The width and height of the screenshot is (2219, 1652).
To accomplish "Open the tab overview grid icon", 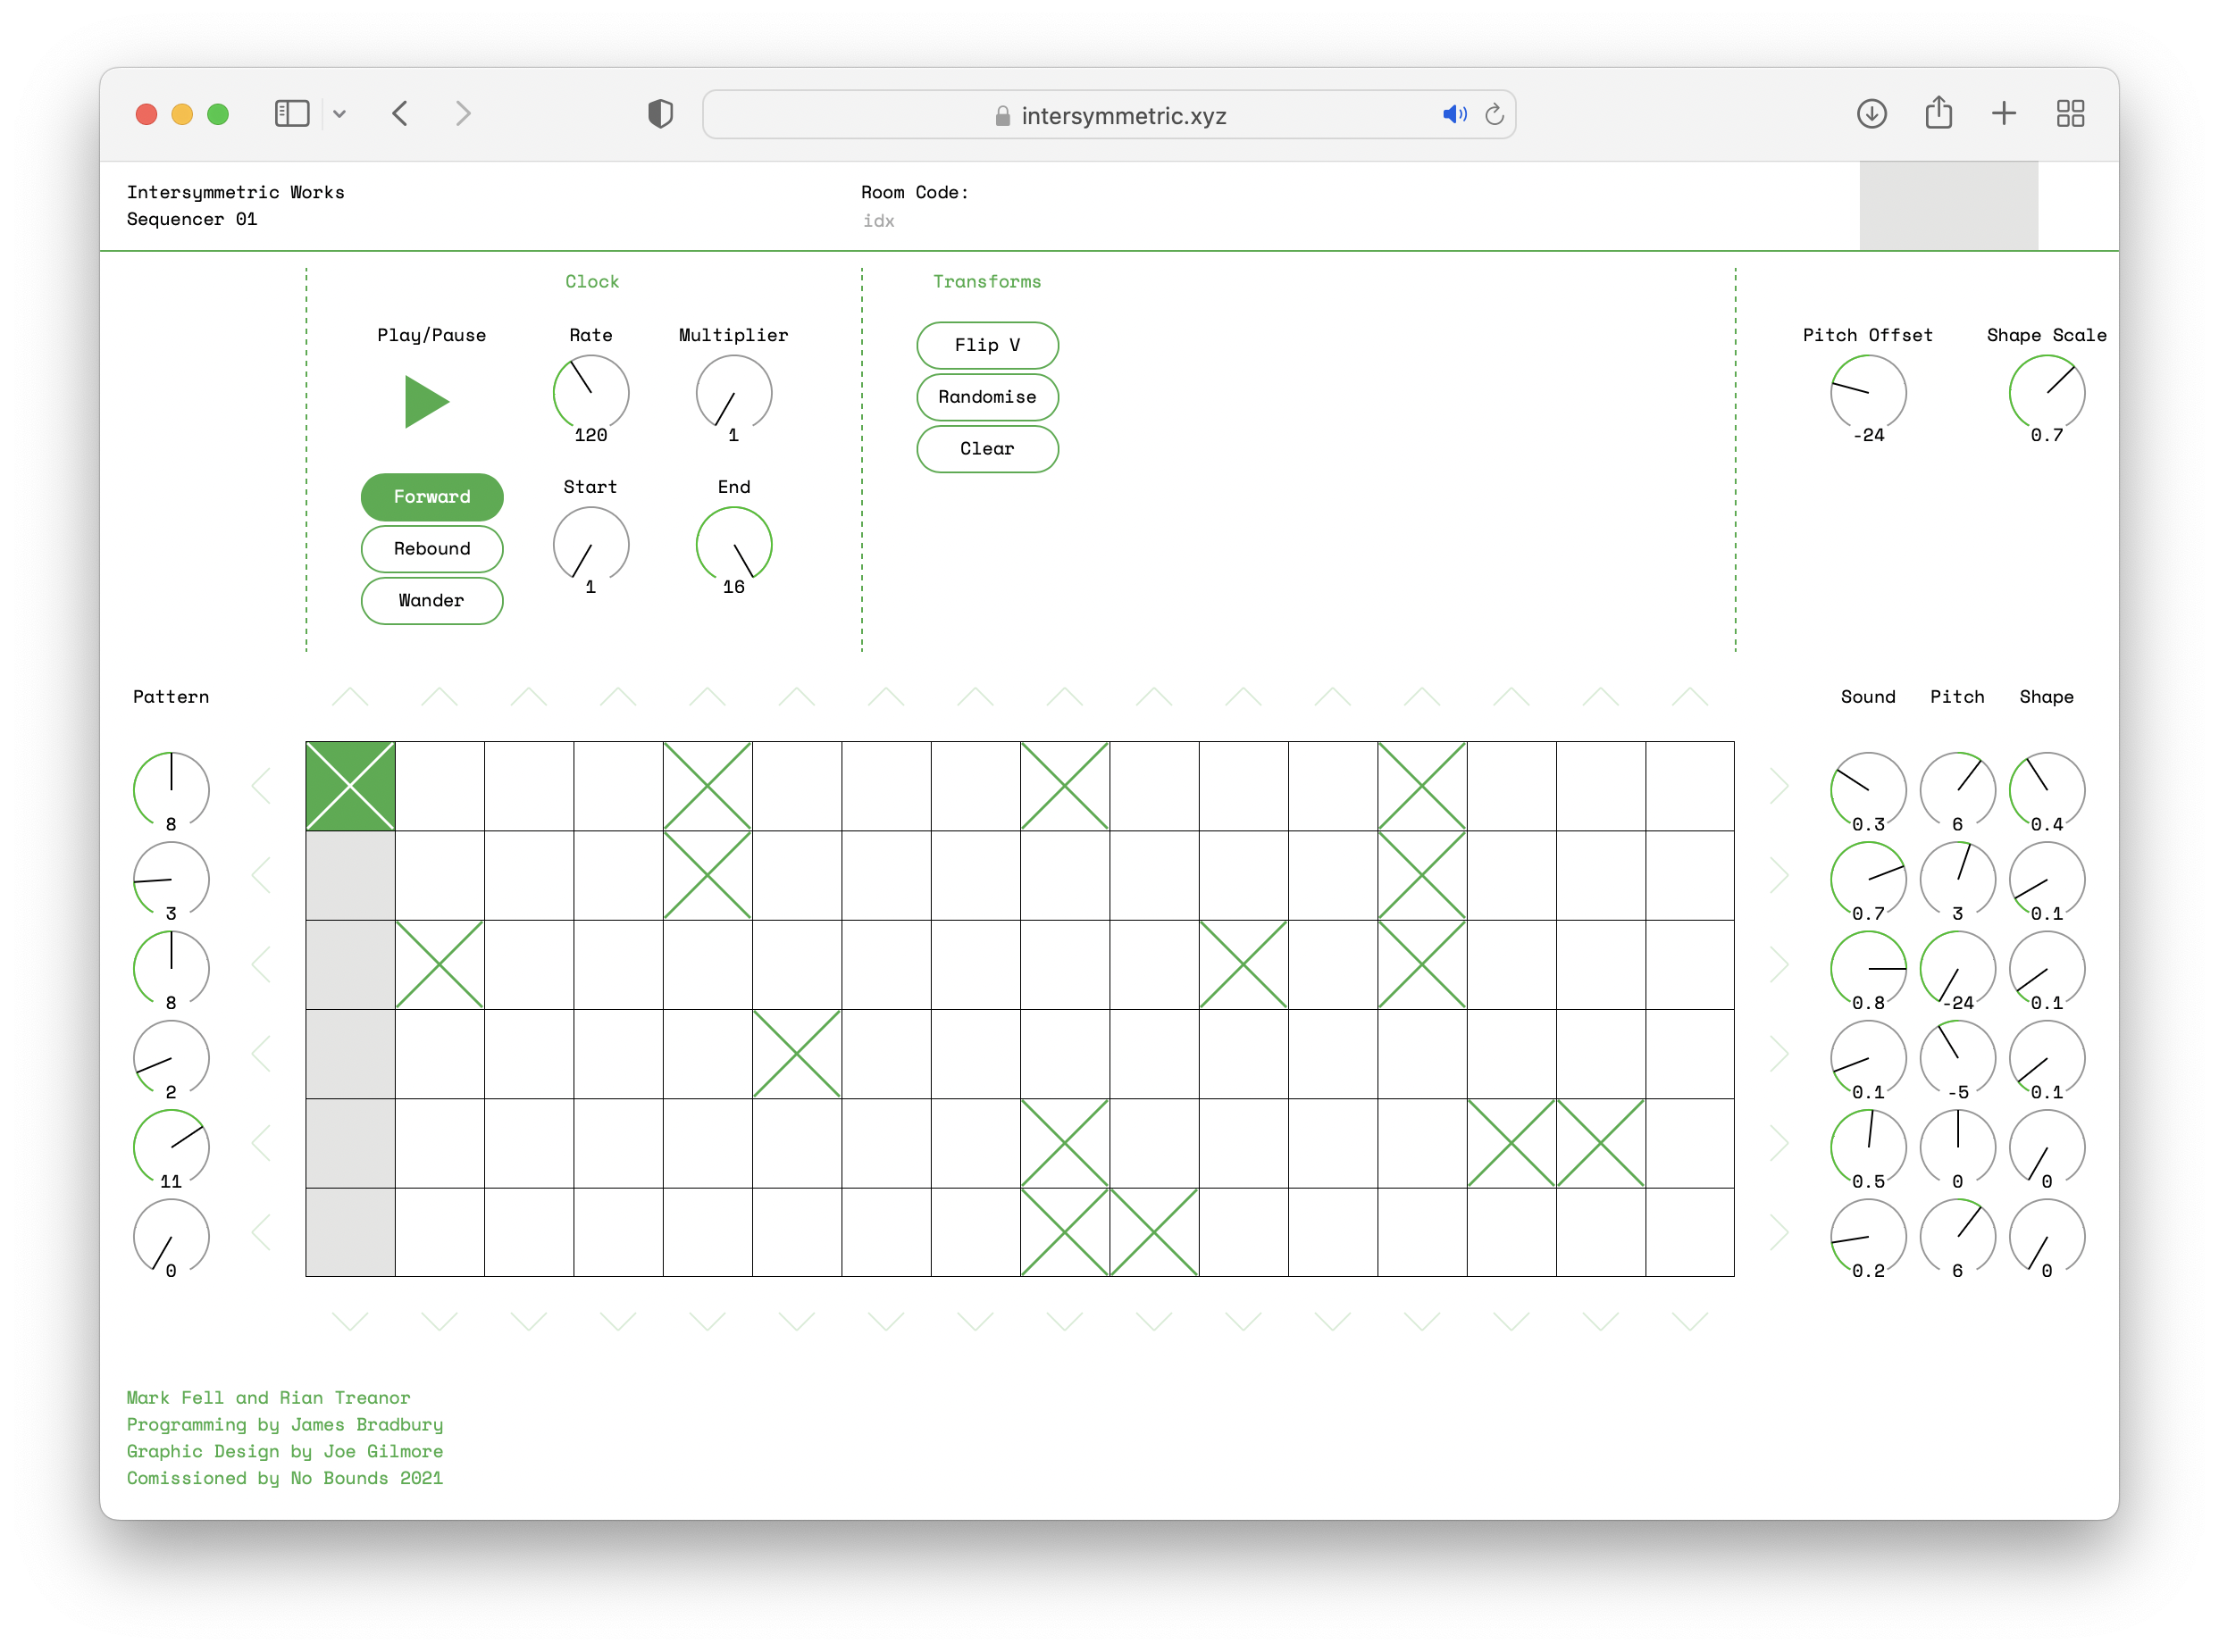I will [x=2070, y=114].
